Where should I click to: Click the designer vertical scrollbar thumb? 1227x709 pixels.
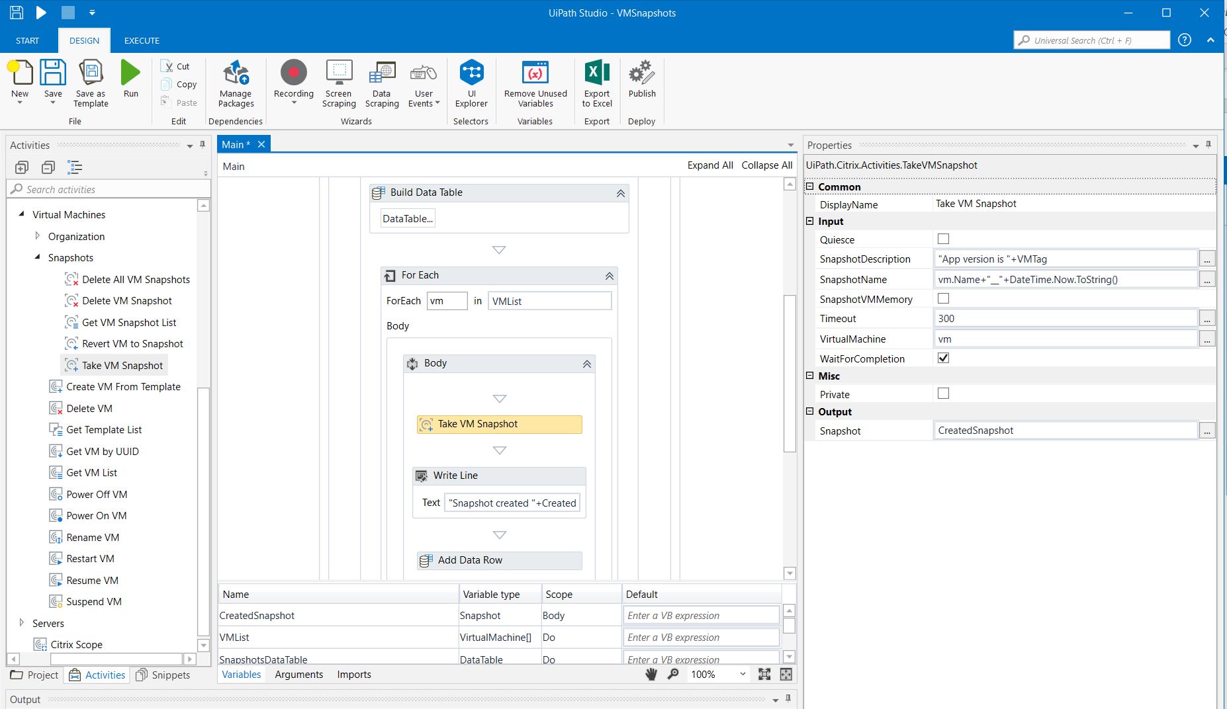click(x=789, y=373)
